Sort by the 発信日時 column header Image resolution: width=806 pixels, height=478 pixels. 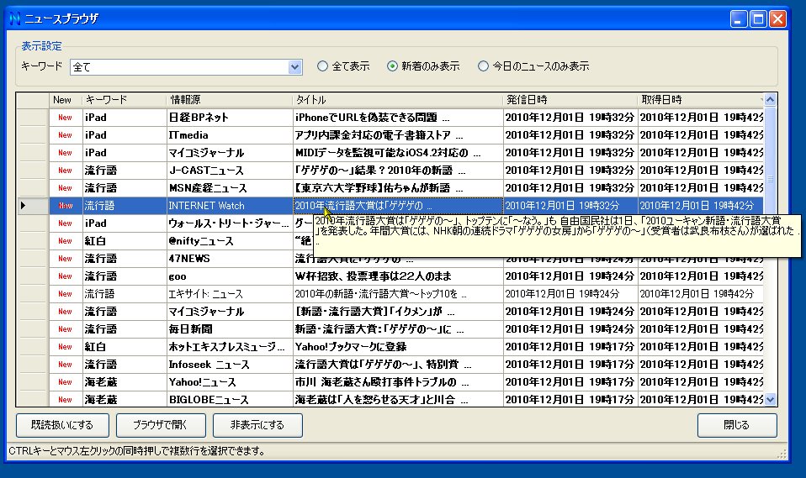tap(570, 100)
